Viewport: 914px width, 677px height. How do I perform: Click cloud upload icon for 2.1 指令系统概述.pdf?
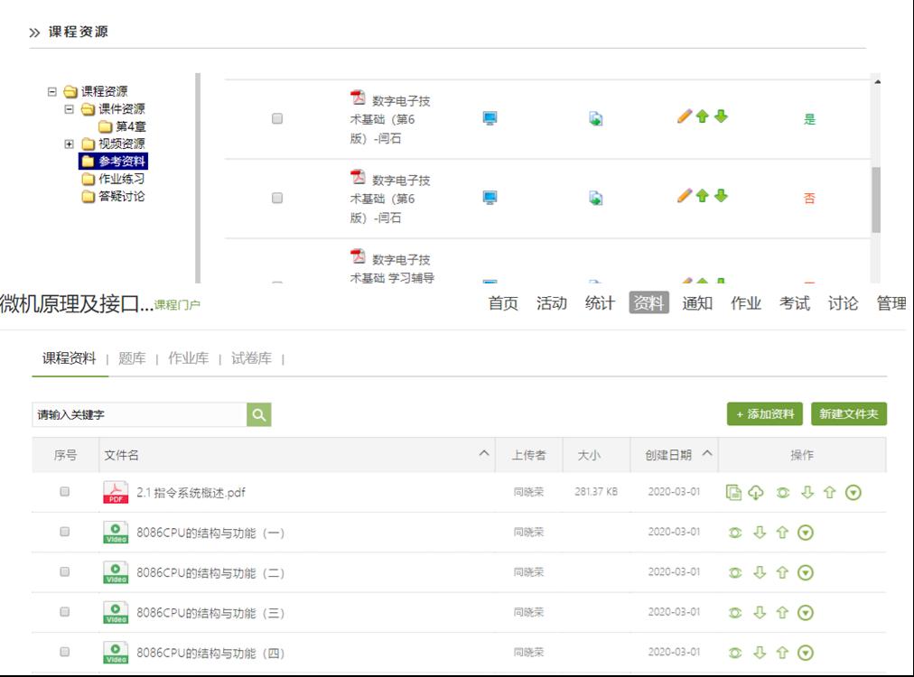pos(756,492)
